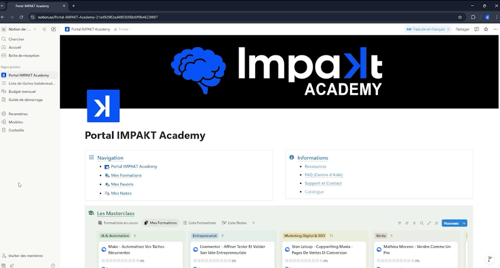Open Paramètres in sidebar
500x268 pixels.
pos(18,114)
